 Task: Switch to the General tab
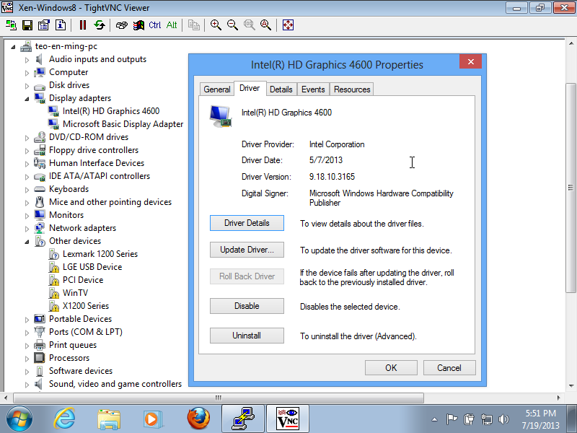(x=216, y=89)
